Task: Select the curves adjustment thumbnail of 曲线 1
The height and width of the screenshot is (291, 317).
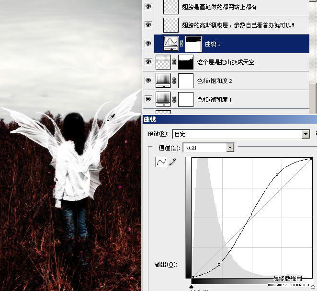Action: coord(171,43)
